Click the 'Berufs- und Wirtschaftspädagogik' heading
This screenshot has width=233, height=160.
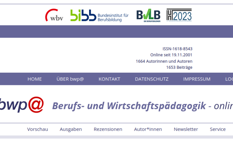coord(129,106)
